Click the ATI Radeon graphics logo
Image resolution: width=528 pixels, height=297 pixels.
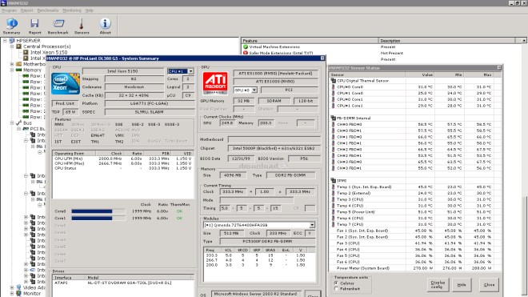(215, 83)
